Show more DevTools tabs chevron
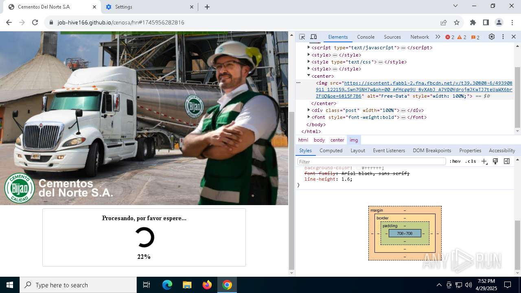Image resolution: width=521 pixels, height=293 pixels. point(438,37)
